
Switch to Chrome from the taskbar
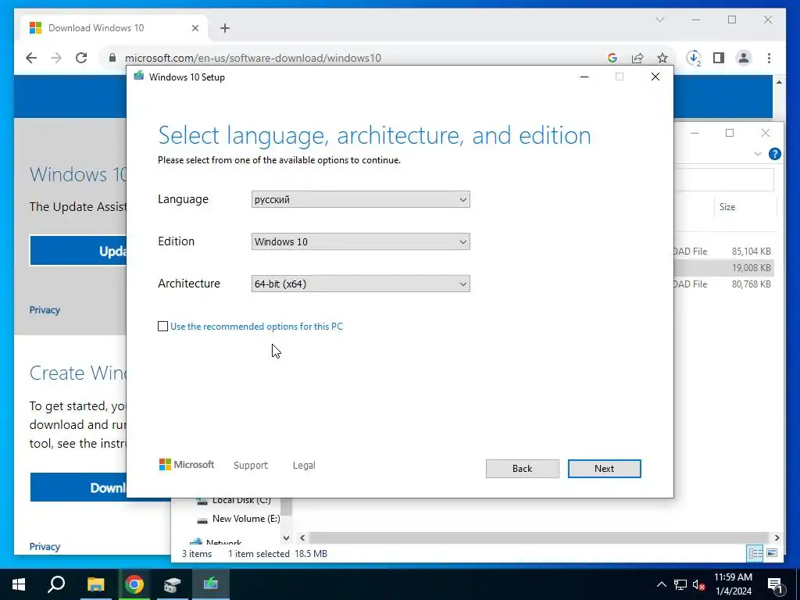coord(134,584)
